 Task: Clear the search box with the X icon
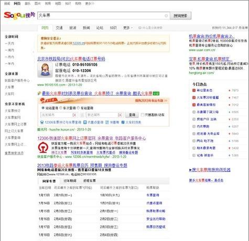[166, 16]
